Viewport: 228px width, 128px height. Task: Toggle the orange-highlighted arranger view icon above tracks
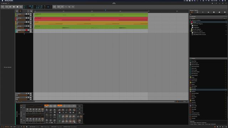pos(20,11)
